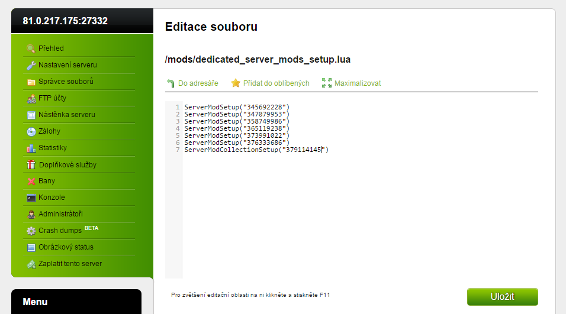566x314 pixels.
Task: Click the Konzole terminal icon
Action: coord(31,198)
